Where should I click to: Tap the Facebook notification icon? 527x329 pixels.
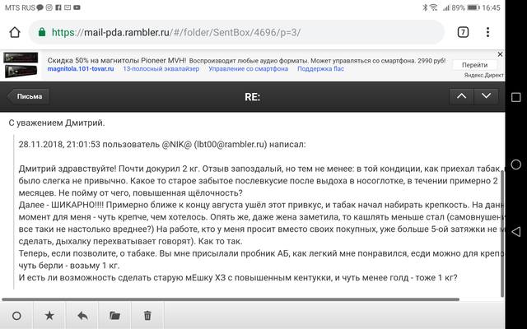tap(58, 7)
